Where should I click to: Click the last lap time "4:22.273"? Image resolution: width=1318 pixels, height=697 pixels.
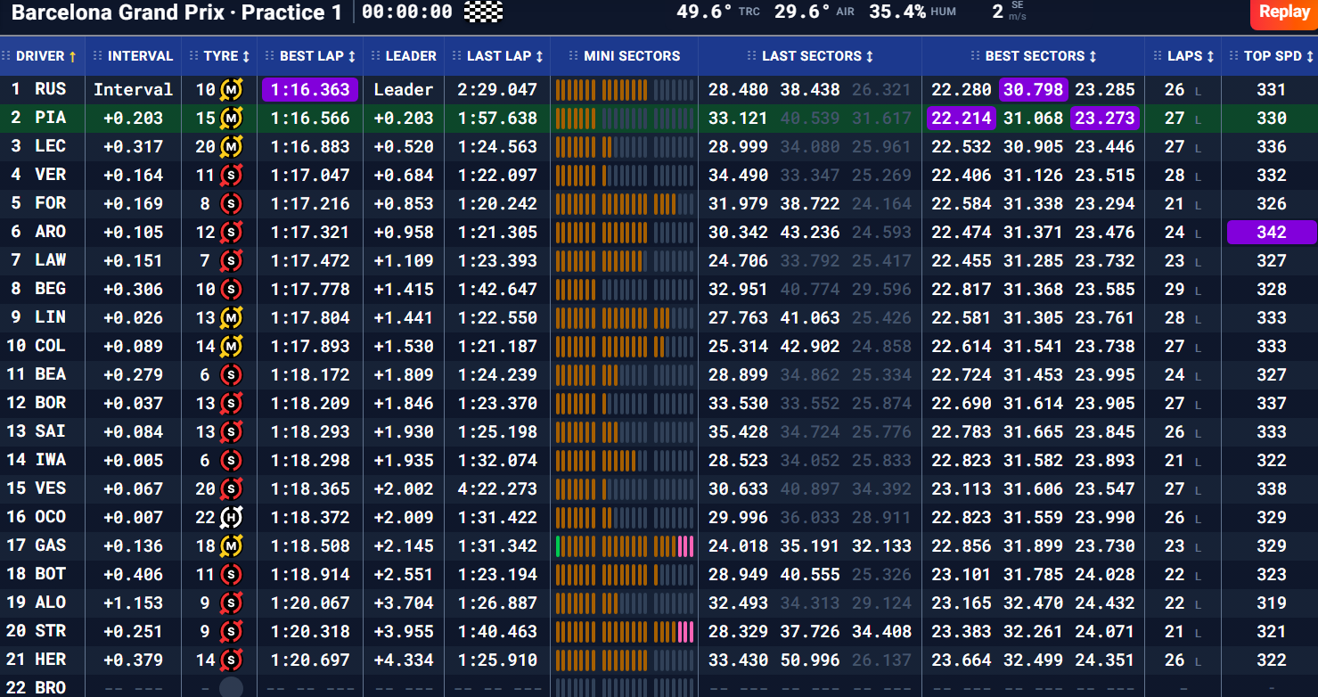(497, 488)
